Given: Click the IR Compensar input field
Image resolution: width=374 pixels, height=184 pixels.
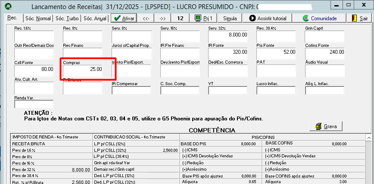Looking at the screenshot, I should point(131,90).
